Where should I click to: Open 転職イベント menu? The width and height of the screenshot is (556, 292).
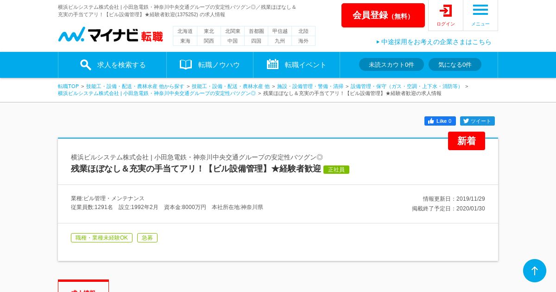(297, 65)
